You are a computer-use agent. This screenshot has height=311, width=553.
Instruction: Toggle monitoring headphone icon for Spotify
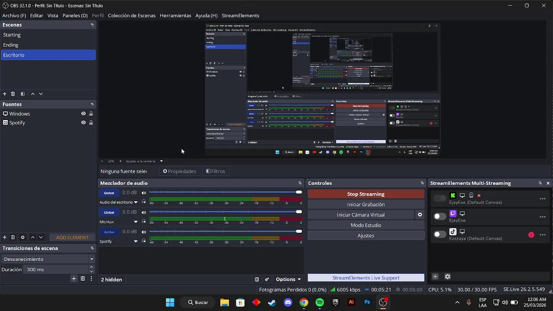coord(144,241)
